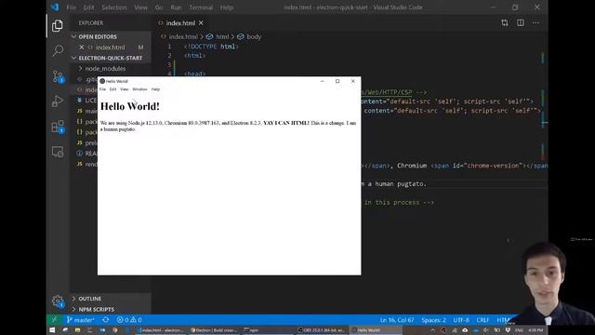This screenshot has width=595, height=335.
Task: Click the UTF-8 encoding indicator
Action: pyautogui.click(x=461, y=320)
